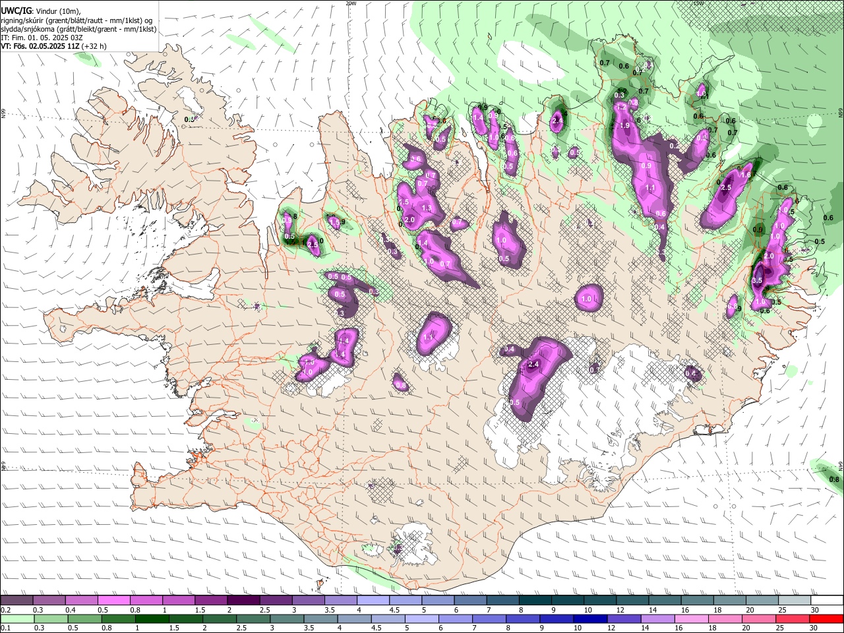Viewport: 844px width, 633px height.
Task: Click the '15W' longitude label at top
Action: pos(699,3)
